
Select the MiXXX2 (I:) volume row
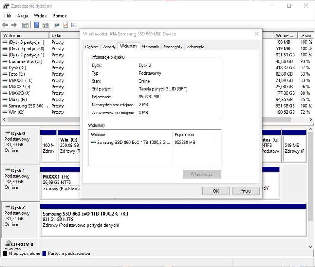pos(19,87)
